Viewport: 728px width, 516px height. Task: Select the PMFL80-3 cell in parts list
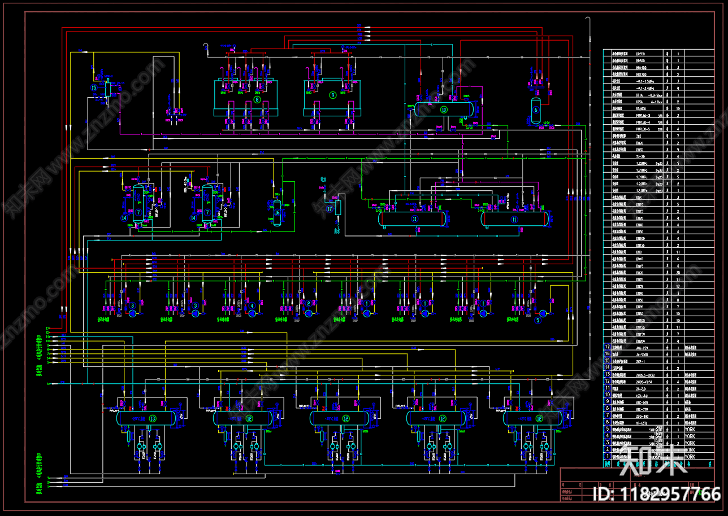pyautogui.click(x=643, y=115)
